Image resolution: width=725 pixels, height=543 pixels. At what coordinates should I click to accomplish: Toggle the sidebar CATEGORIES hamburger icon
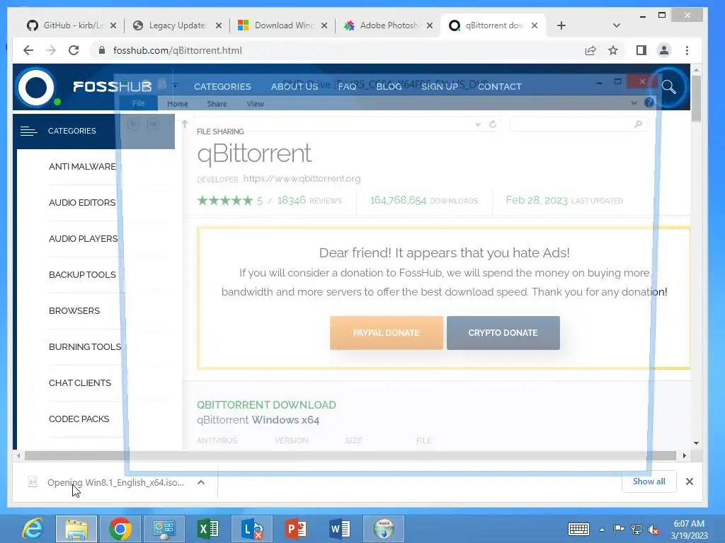(28, 131)
